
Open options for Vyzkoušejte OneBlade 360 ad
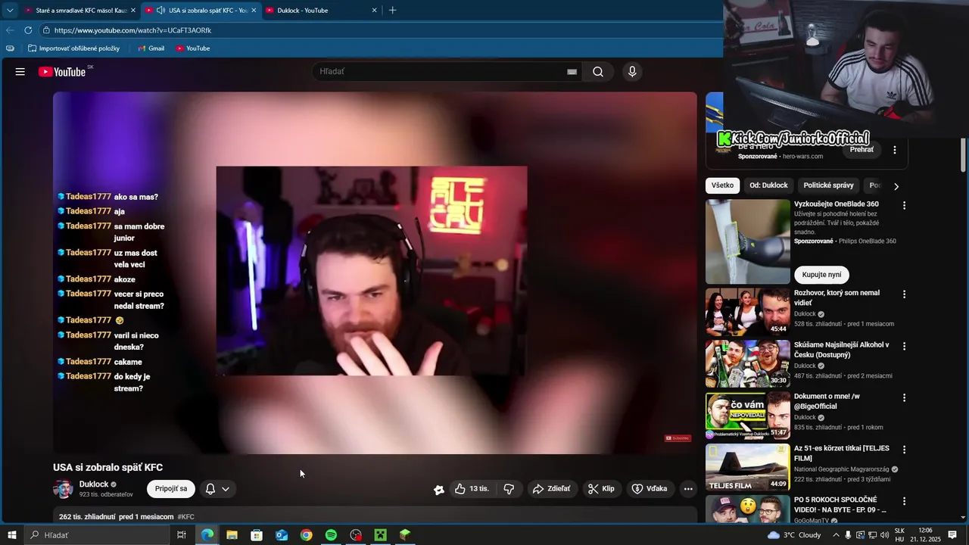[904, 205]
